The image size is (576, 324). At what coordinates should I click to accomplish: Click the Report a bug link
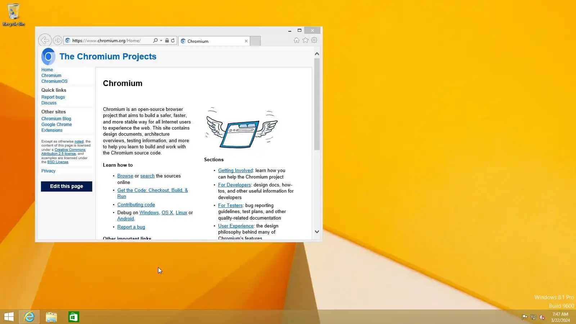coord(131,227)
